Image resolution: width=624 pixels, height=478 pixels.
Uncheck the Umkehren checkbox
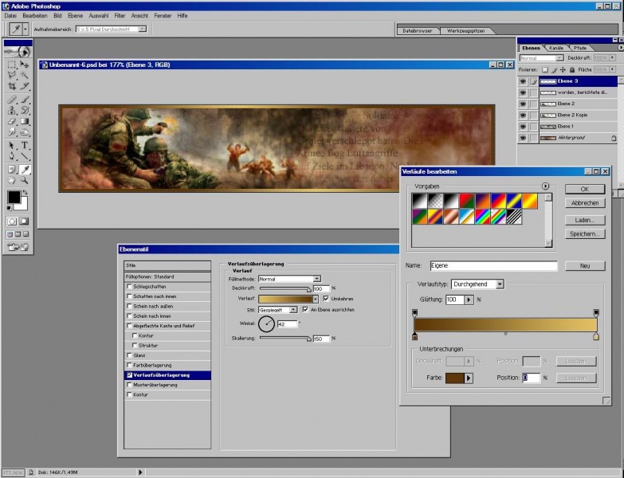[326, 298]
